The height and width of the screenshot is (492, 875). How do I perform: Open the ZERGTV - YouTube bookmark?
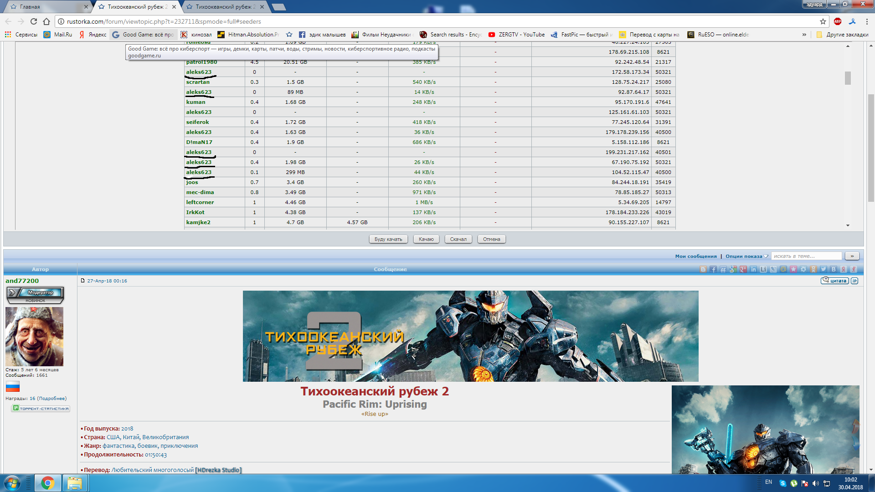click(x=516, y=35)
